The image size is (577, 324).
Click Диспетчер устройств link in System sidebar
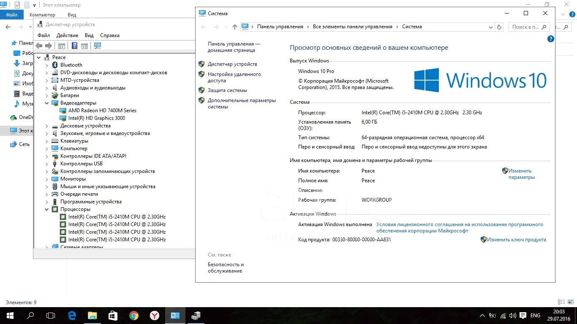point(232,64)
